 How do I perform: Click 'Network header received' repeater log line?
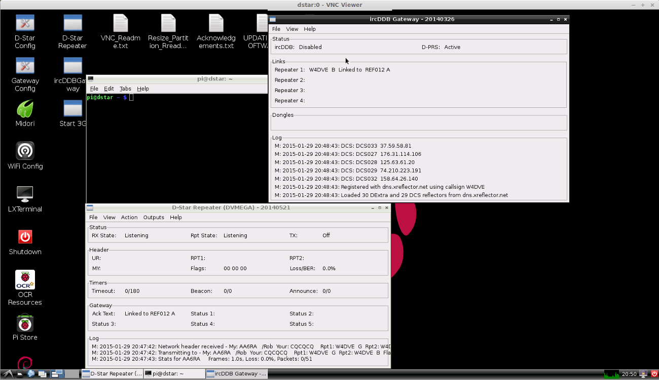coord(241,347)
